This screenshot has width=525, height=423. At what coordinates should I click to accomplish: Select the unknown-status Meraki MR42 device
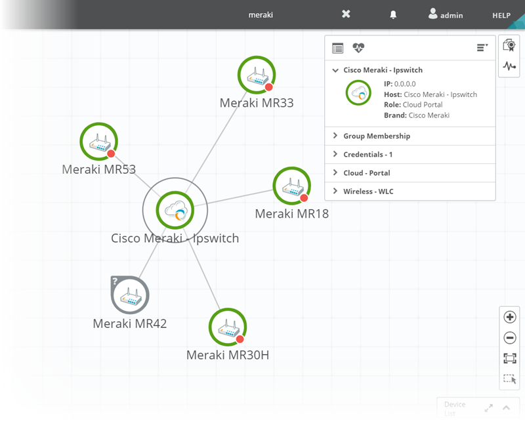click(130, 296)
